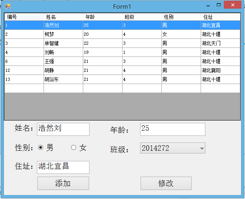Sort by the 姓名 column header
The width and height of the screenshot is (245, 199).
tap(63, 17)
